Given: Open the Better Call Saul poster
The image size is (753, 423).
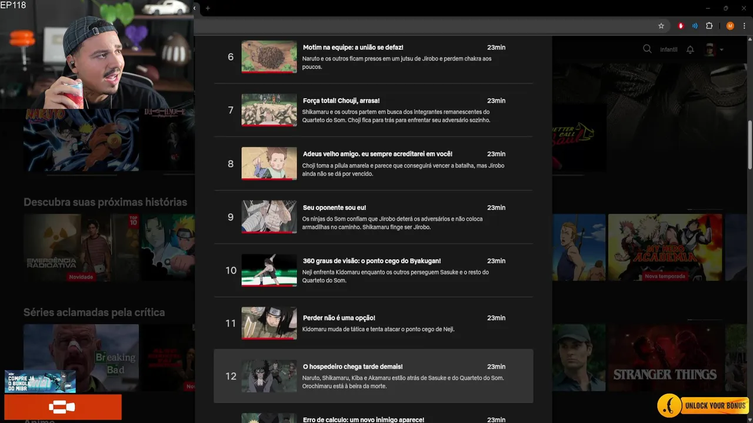Looking at the screenshot, I should click(579, 136).
